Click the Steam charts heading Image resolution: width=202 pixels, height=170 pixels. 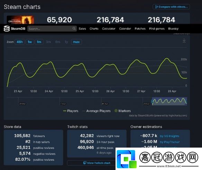pos(22,7)
